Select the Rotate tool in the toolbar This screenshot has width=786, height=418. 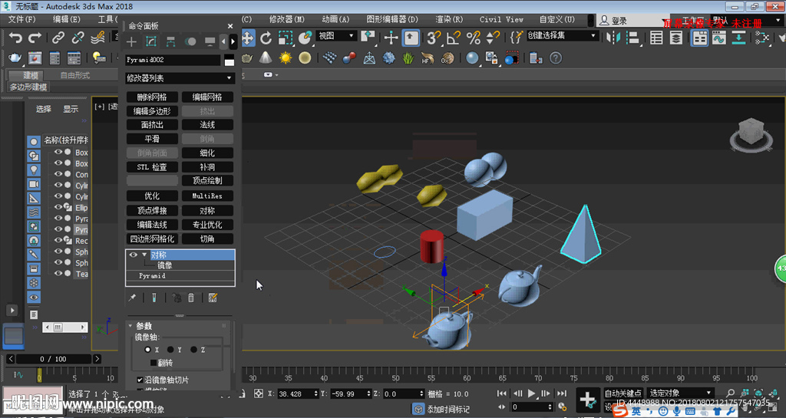click(x=266, y=38)
